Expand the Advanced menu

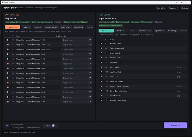click(173, 8)
